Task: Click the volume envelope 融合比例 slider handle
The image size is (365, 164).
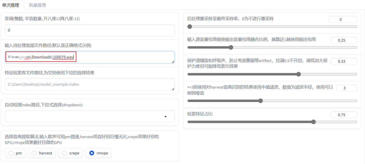Action: point(231,47)
